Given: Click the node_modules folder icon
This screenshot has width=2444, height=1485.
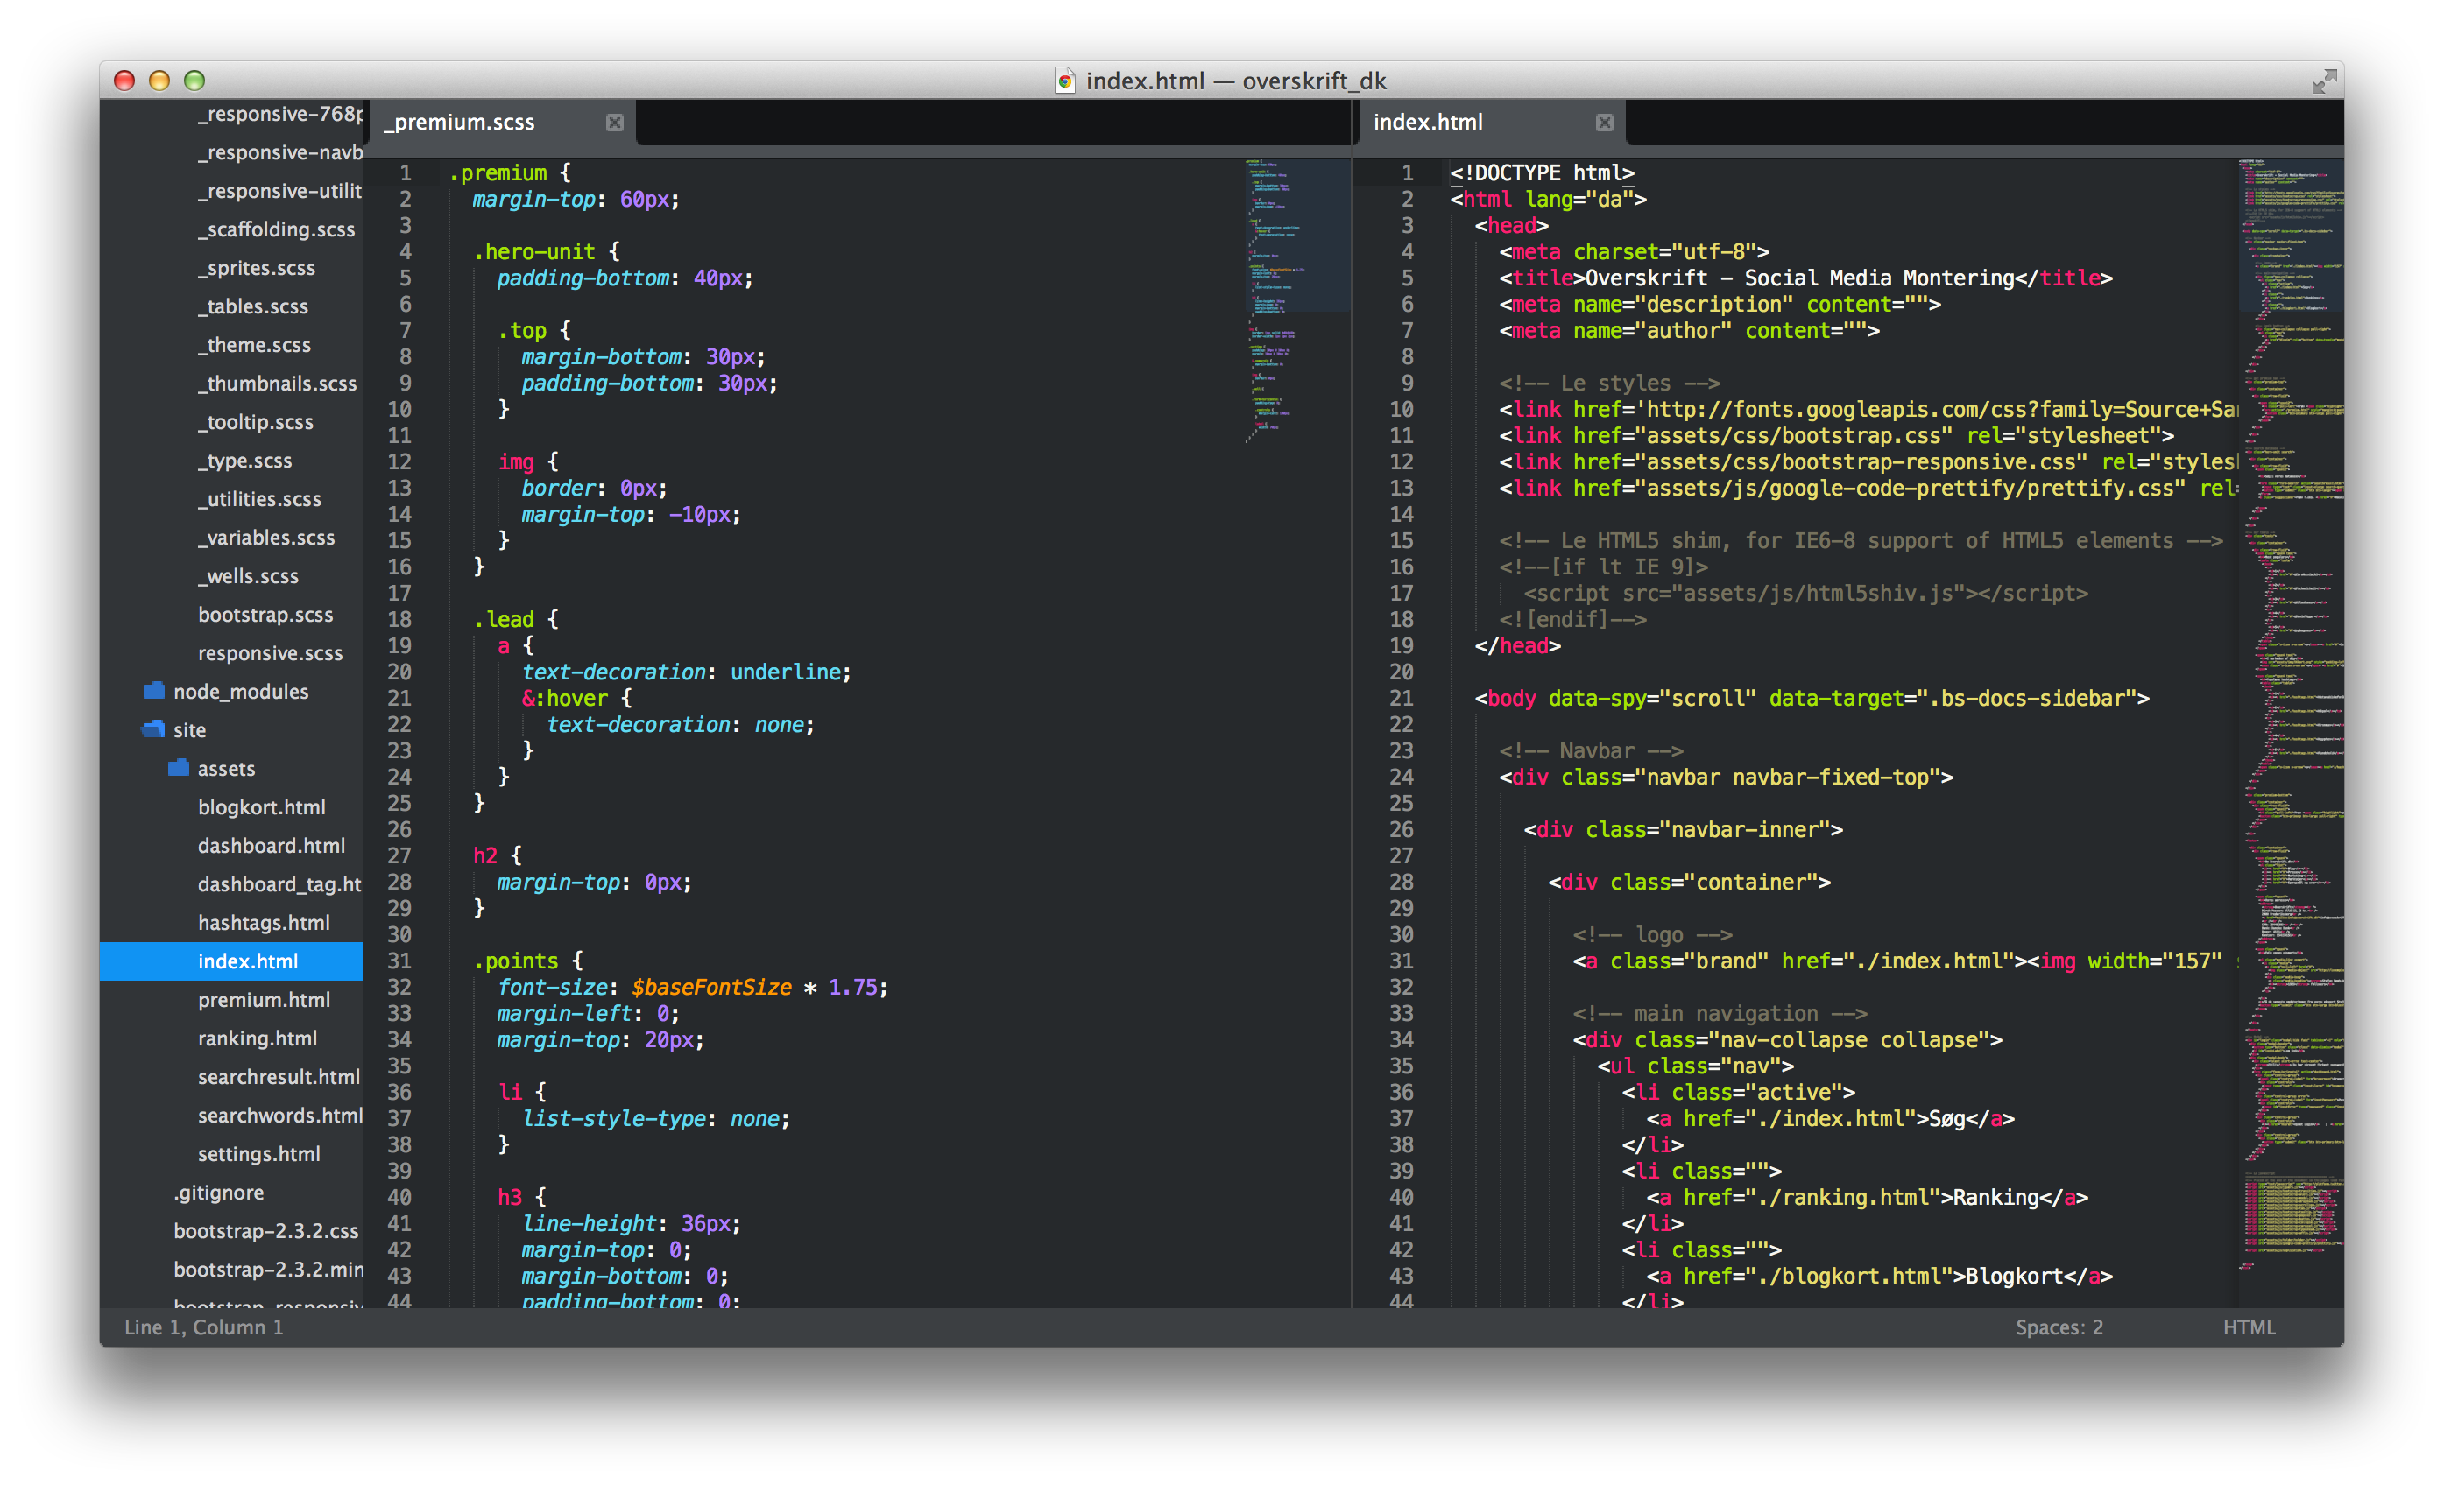Looking at the screenshot, I should pyautogui.click(x=154, y=691).
